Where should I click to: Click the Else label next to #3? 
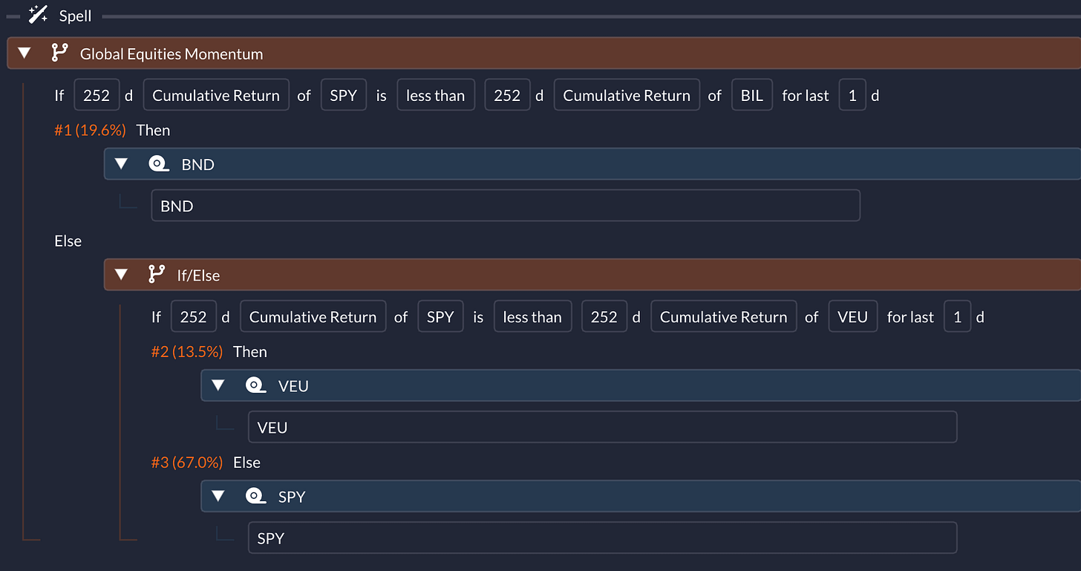246,462
